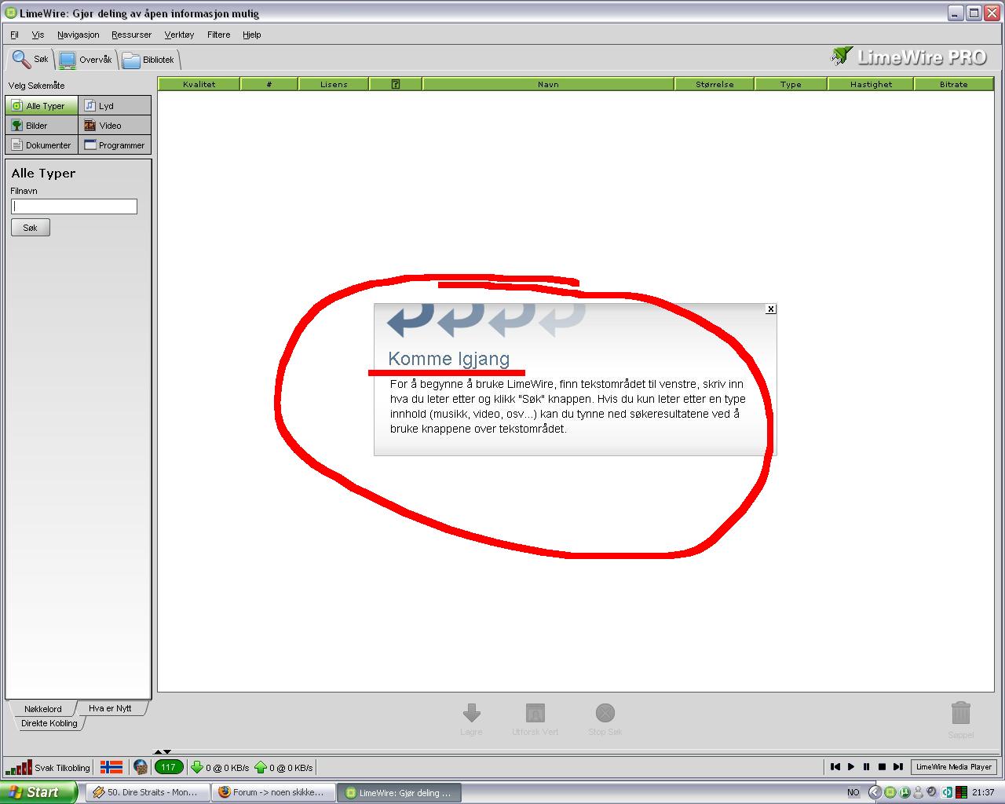
Task: Open the Bibliotek tab
Action: [x=148, y=60]
